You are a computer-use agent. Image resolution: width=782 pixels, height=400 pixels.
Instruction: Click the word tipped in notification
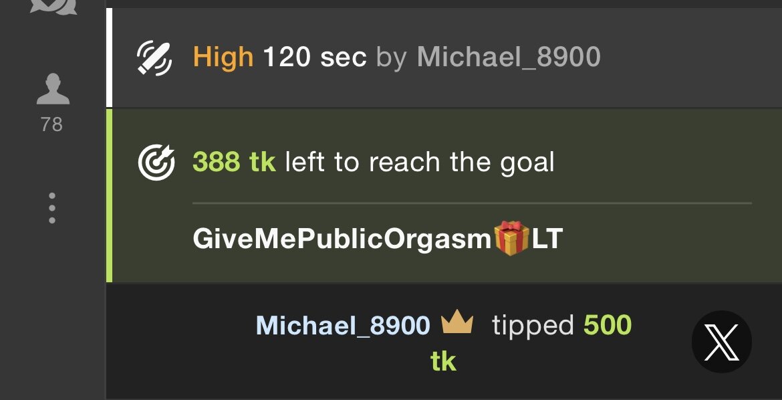[533, 326]
